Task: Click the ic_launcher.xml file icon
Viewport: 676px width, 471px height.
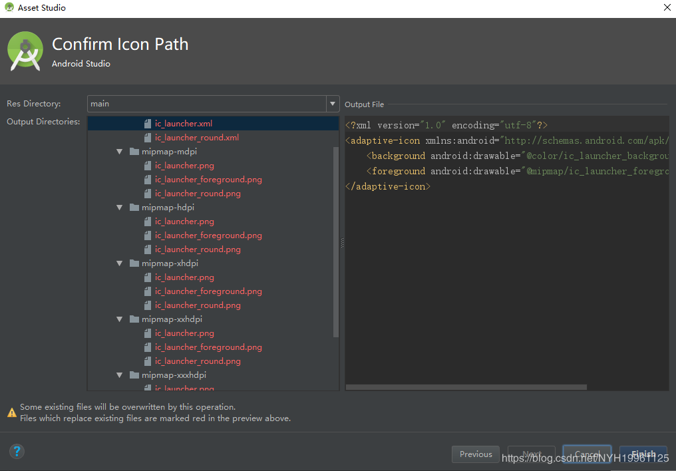Action: pos(148,124)
